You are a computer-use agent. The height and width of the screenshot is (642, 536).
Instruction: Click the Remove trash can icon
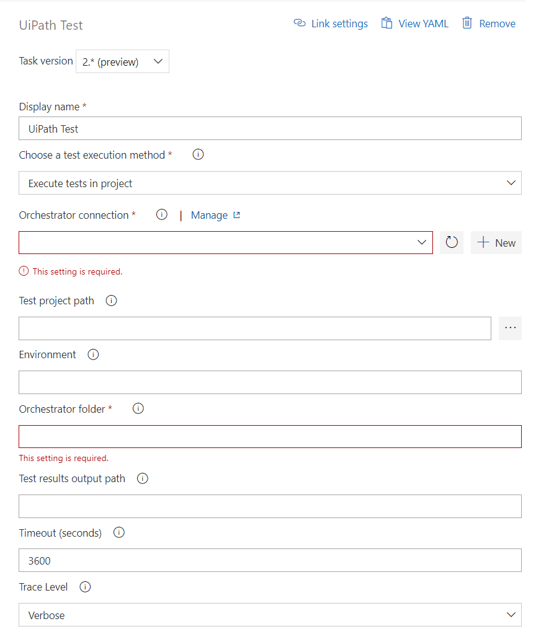click(x=467, y=23)
